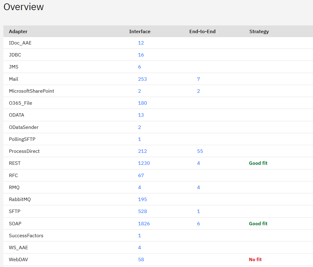Open RFC interface count 67
313x267 pixels.
141,176
